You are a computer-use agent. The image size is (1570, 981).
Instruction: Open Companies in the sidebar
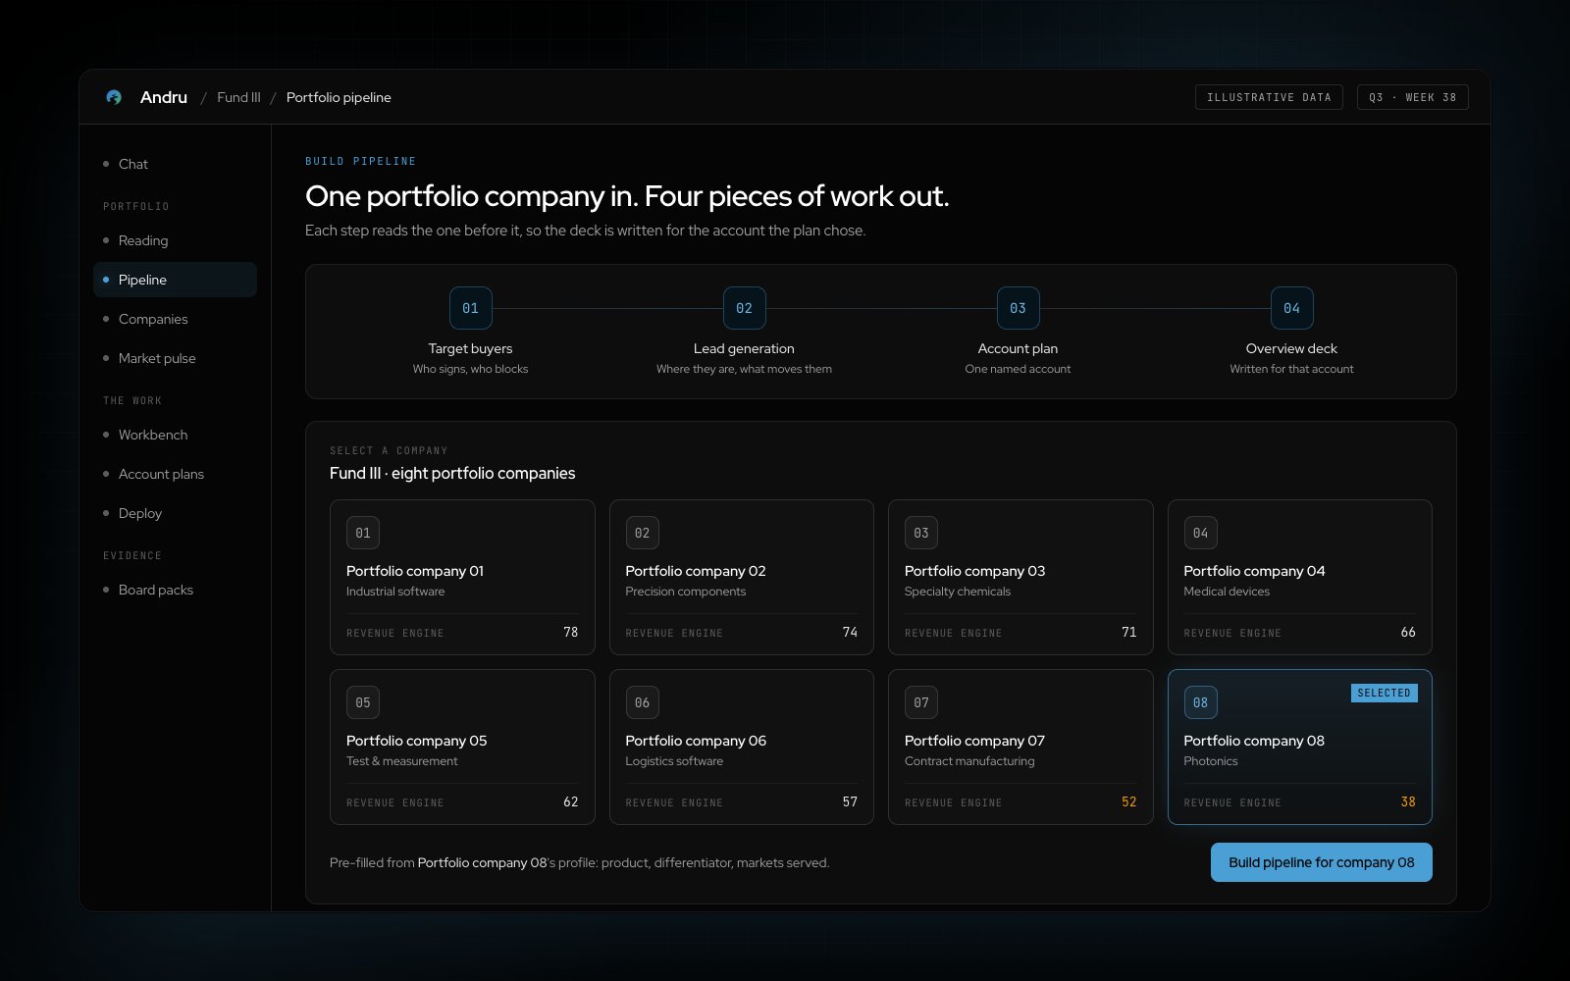coord(175,319)
